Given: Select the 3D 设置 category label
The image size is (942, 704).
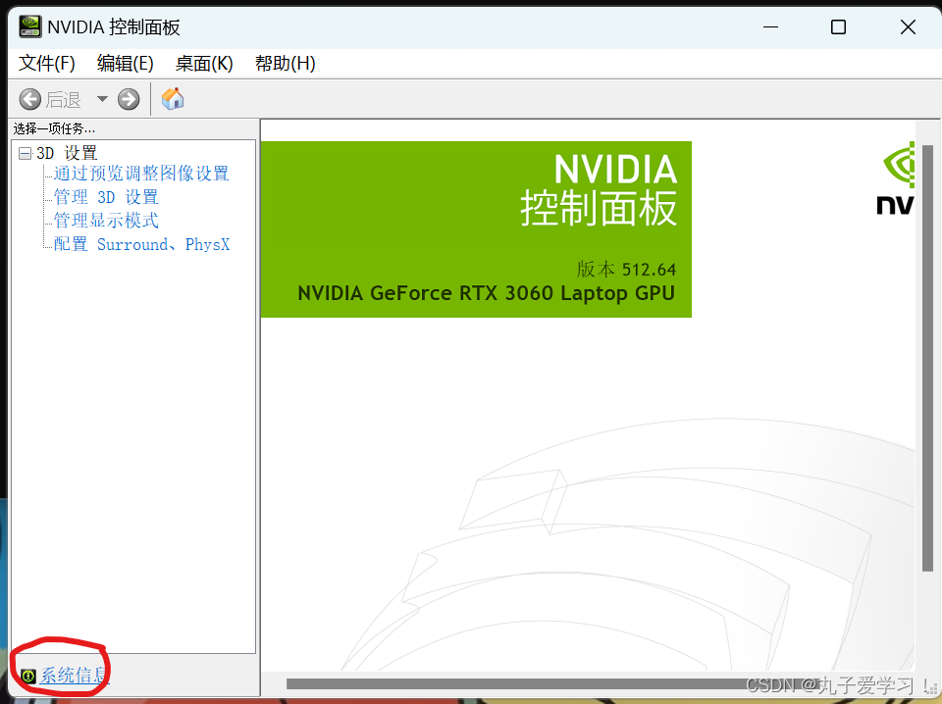Looking at the screenshot, I should 67,153.
